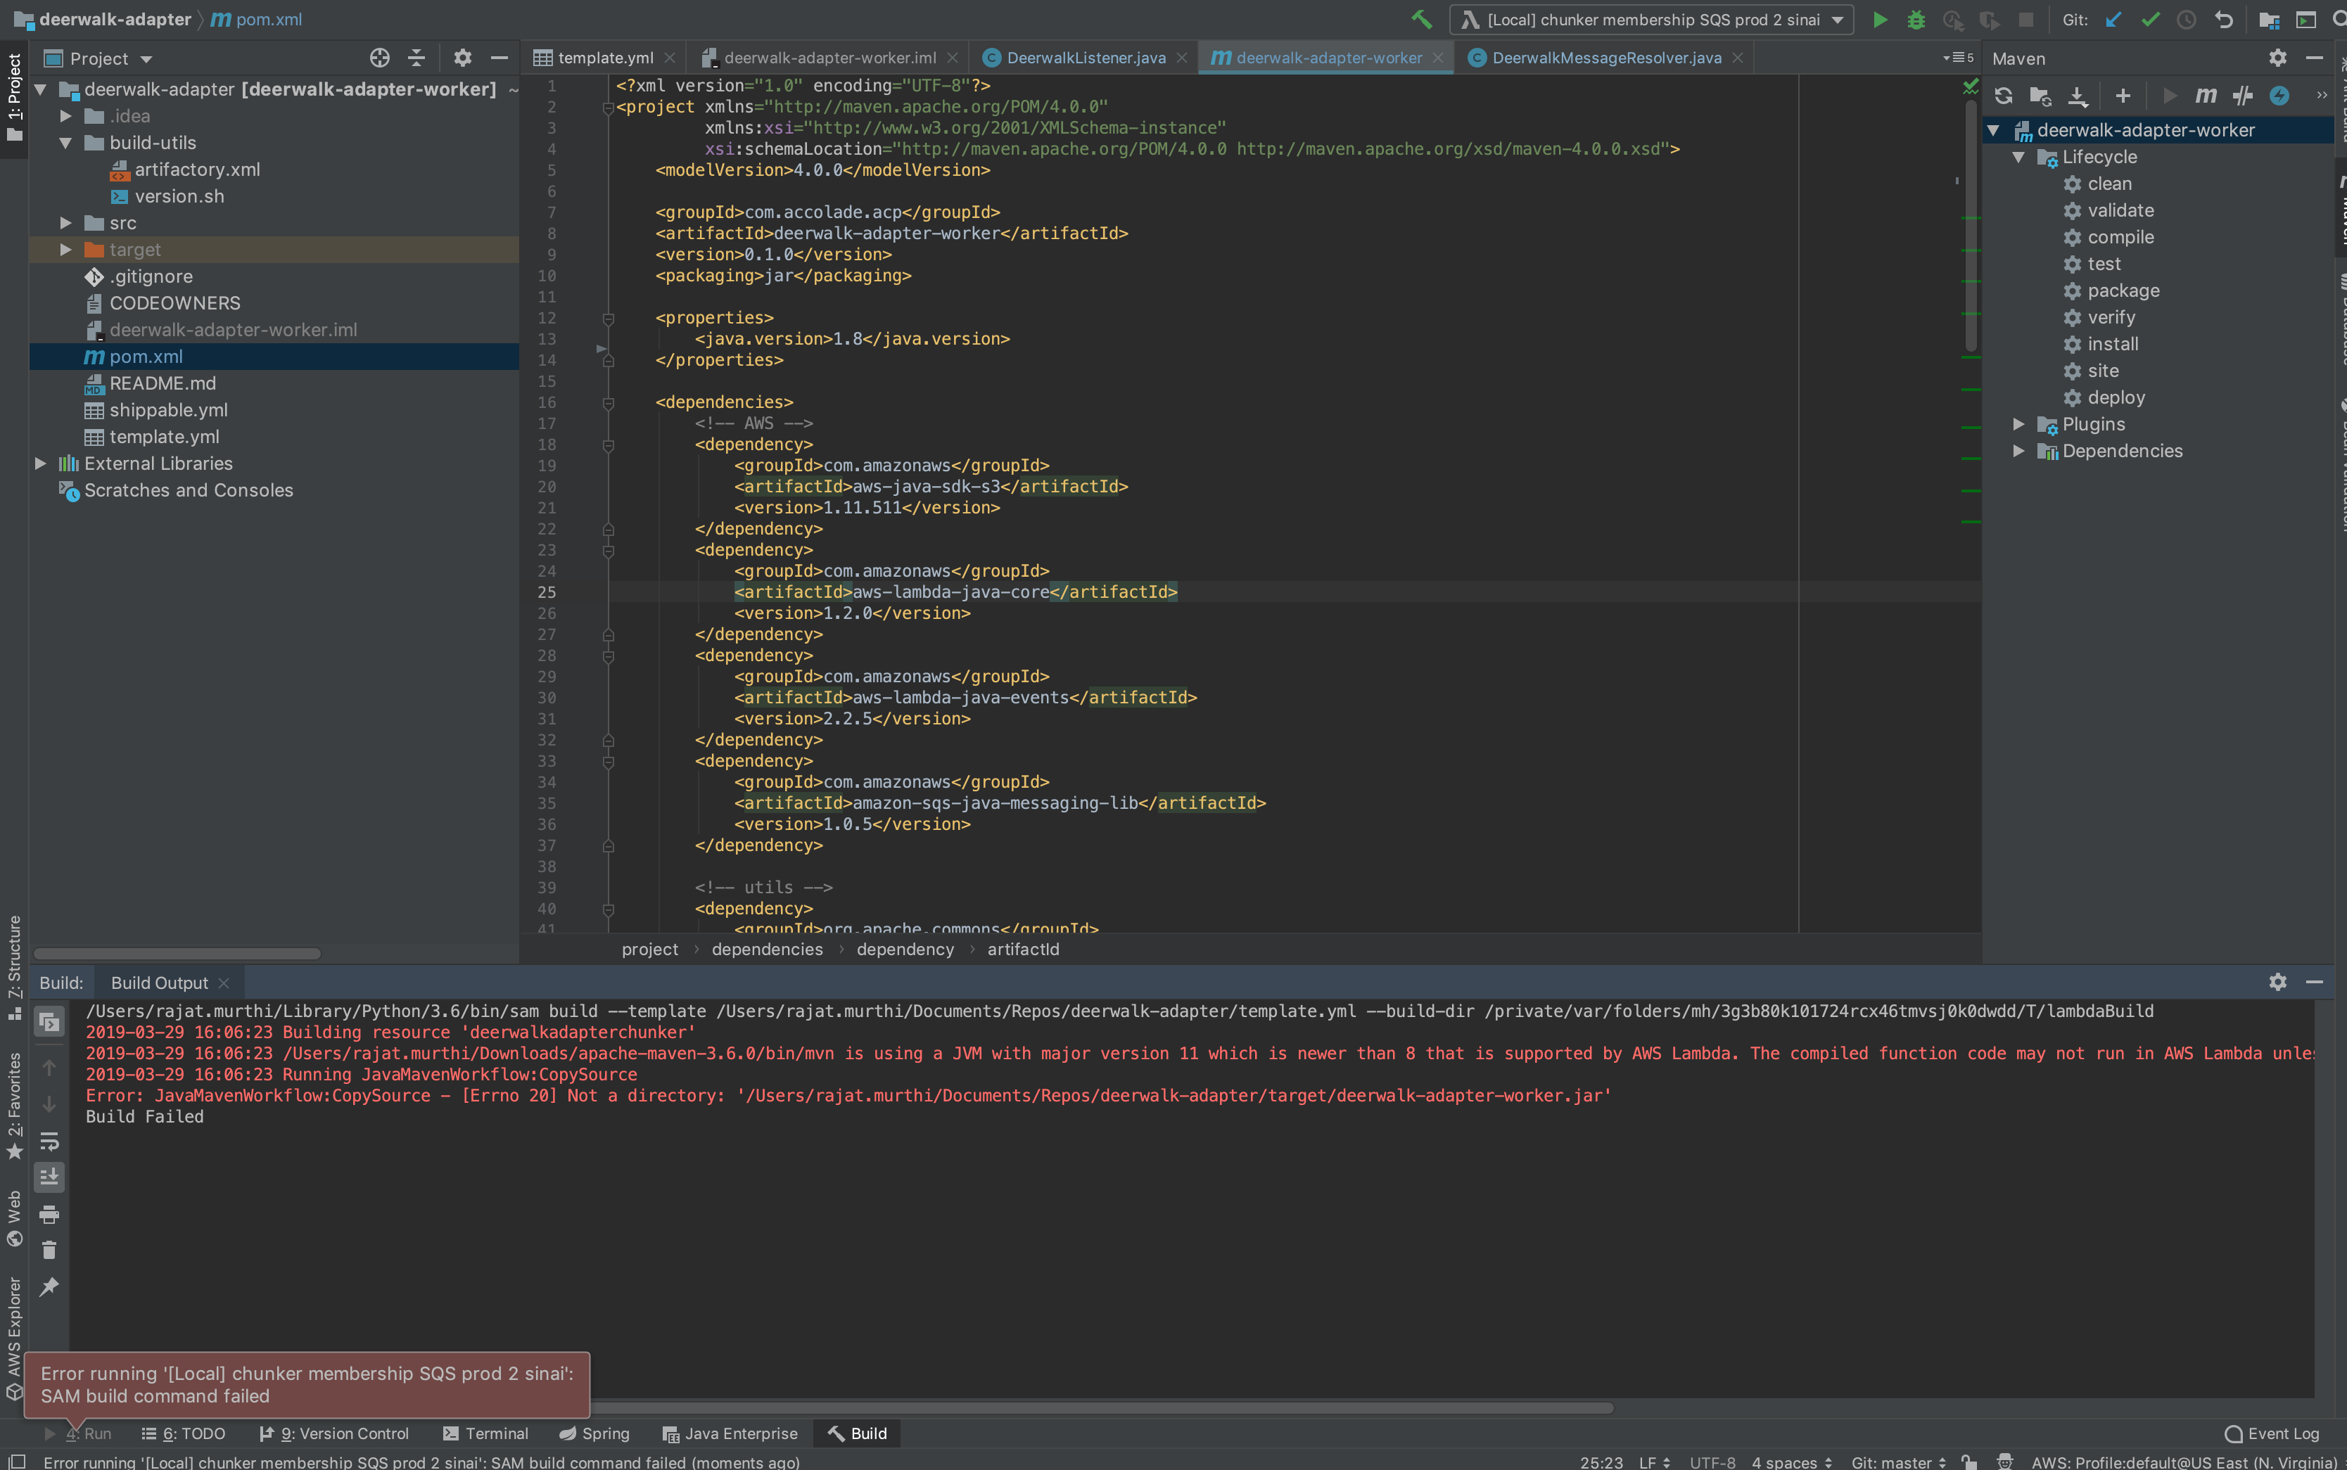This screenshot has height=1470, width=2347.
Task: Expand the src folder in project tree
Action: click(x=66, y=224)
